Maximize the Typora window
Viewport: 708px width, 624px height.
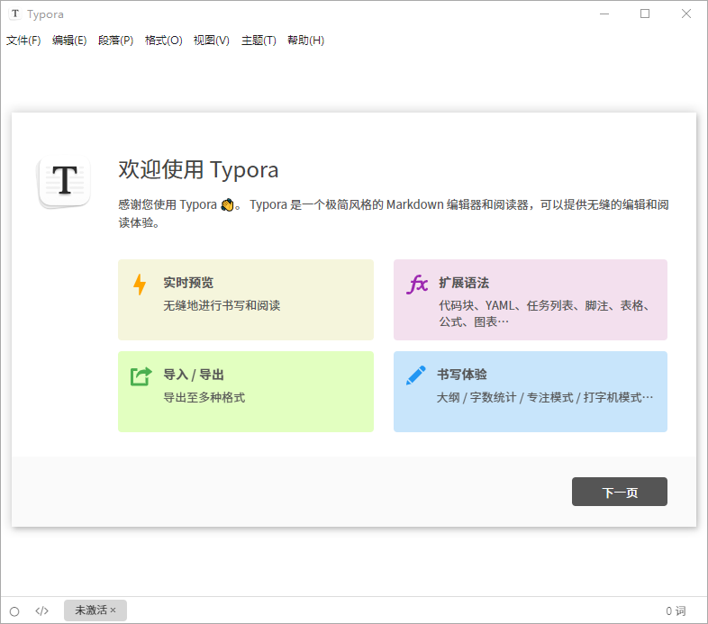645,14
